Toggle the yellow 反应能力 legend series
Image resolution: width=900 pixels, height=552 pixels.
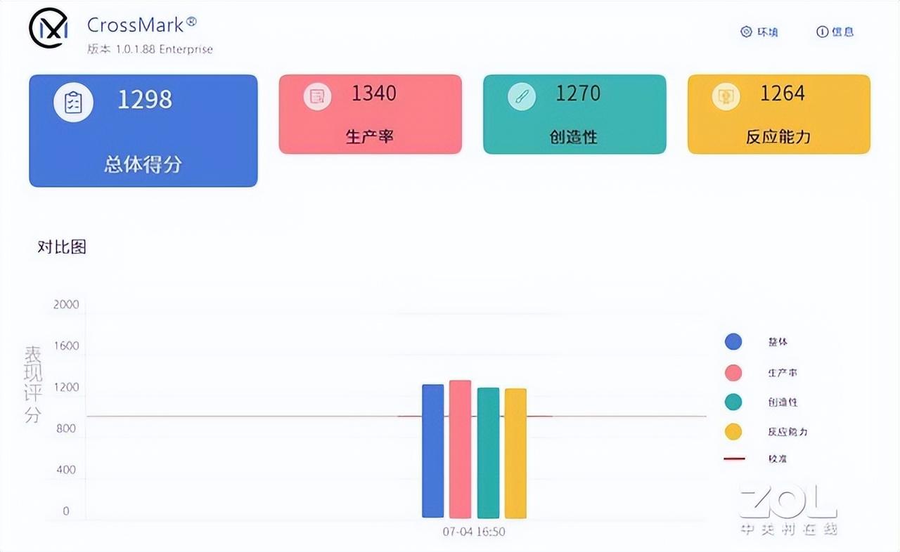tap(733, 431)
